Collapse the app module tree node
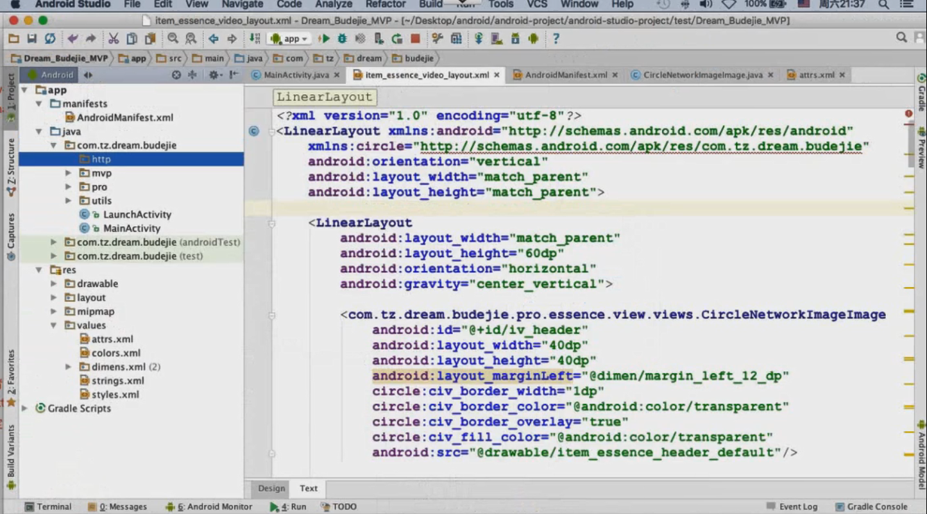This screenshot has height=514, width=927. (24, 90)
